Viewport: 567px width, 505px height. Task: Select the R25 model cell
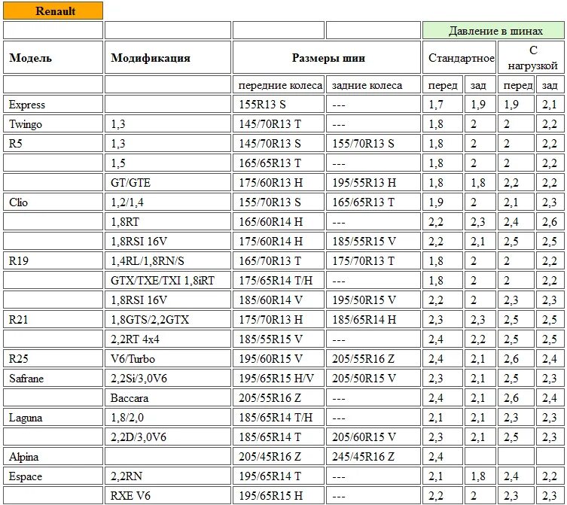[x=53, y=358]
